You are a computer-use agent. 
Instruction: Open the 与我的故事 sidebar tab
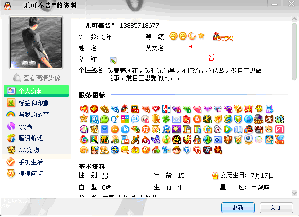coord(36,114)
